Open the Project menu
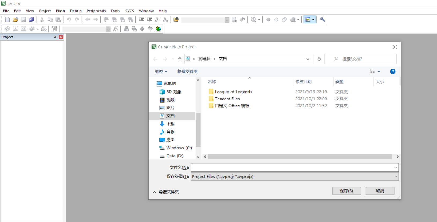The width and height of the screenshot is (437, 222). [45, 11]
